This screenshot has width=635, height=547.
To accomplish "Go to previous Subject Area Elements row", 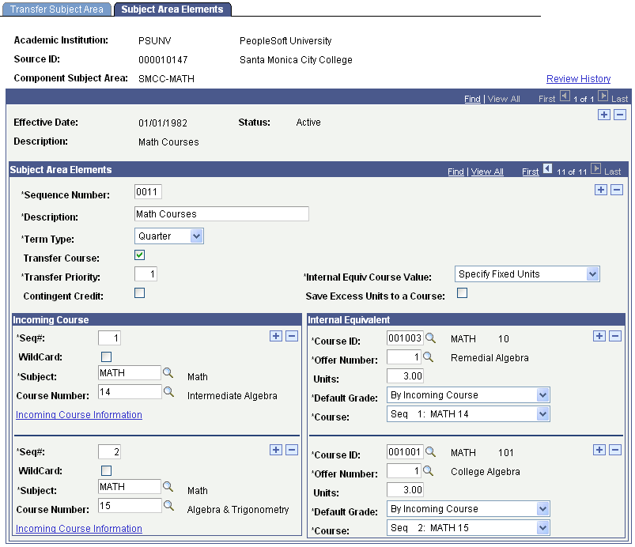I will (547, 168).
